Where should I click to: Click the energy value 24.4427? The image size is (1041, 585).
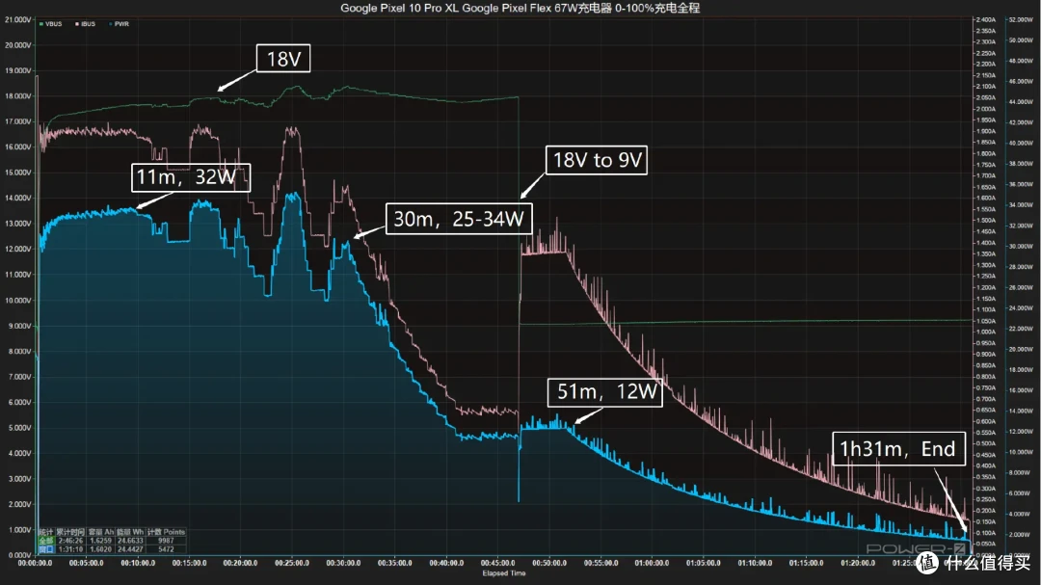point(130,549)
